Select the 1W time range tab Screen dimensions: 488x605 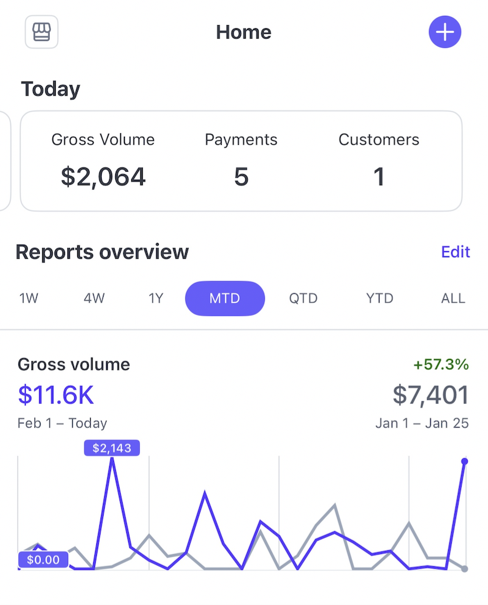(29, 298)
